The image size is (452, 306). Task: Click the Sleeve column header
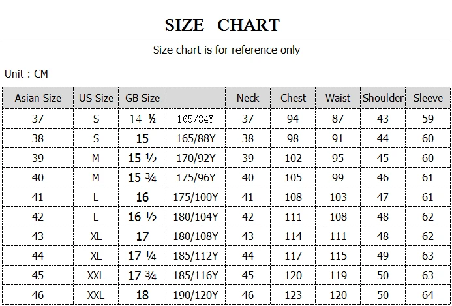pyautogui.click(x=428, y=98)
